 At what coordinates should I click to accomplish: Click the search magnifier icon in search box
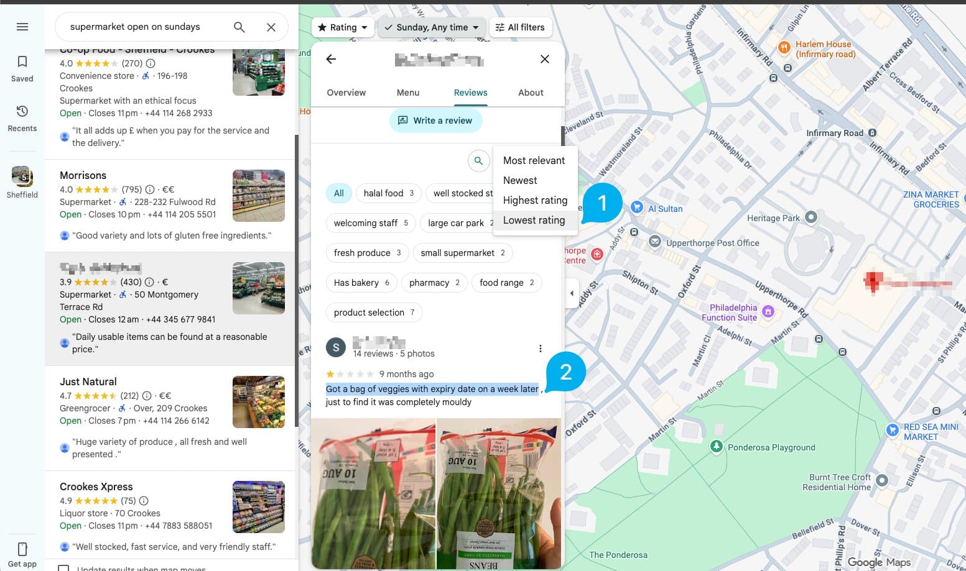point(239,27)
